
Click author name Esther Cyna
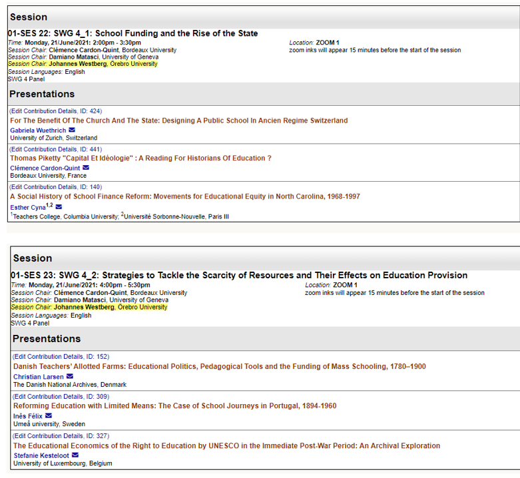click(x=28, y=208)
